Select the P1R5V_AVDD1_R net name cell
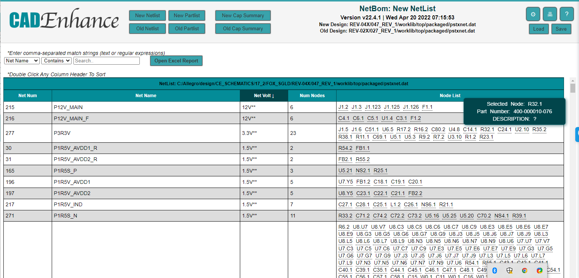This screenshot has width=579, height=278. click(146, 148)
